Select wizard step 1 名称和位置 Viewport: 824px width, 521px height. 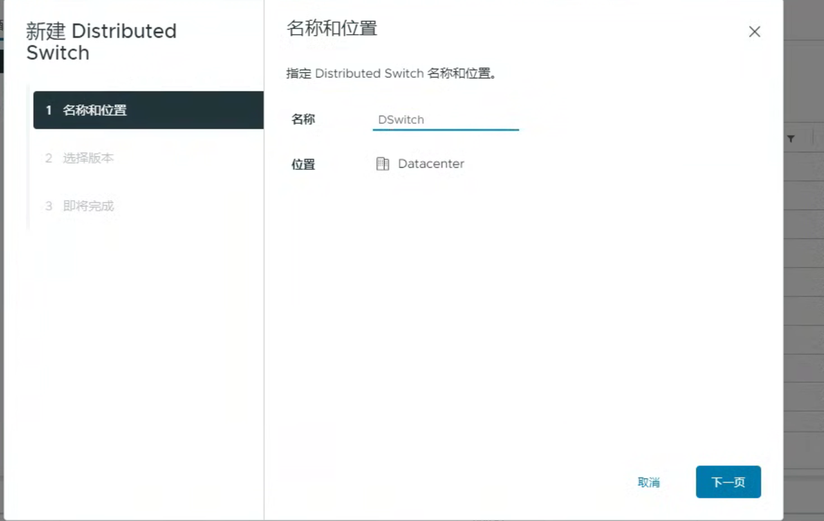[x=148, y=110]
